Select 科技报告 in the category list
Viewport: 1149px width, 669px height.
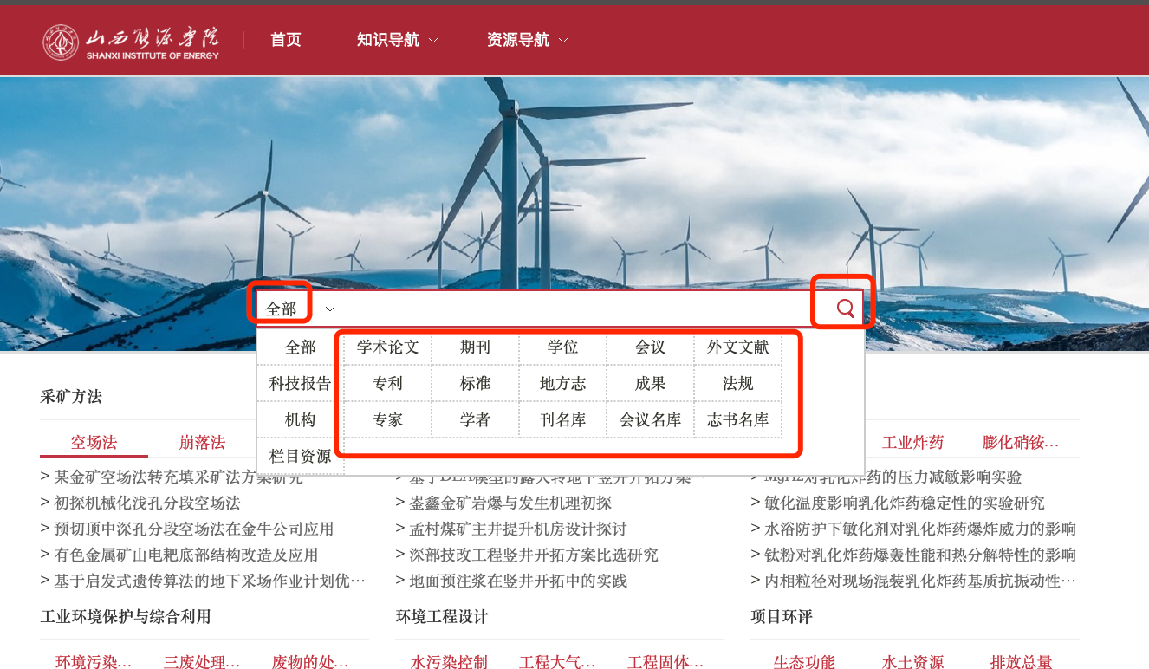pyautogui.click(x=300, y=384)
